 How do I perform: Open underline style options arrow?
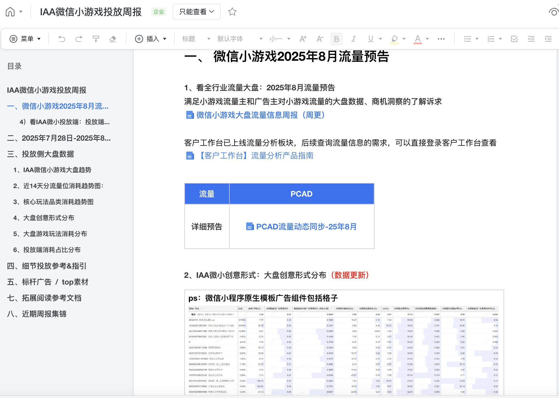click(x=380, y=39)
